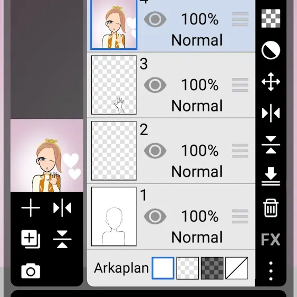
Task: Select layer 1 sketch thumbnail
Action: coord(114,216)
